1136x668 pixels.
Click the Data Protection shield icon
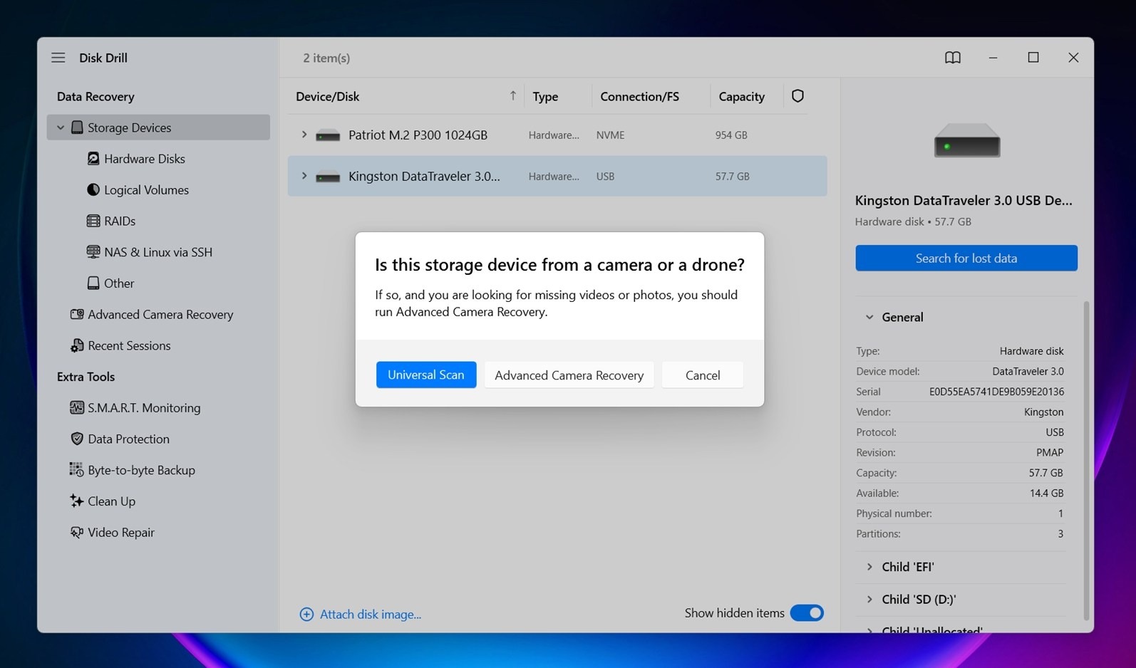pos(77,439)
